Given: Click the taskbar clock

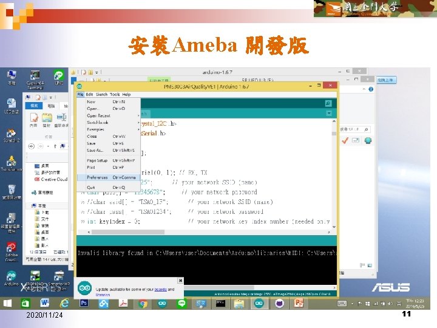Looking at the screenshot, I should click(415, 304).
